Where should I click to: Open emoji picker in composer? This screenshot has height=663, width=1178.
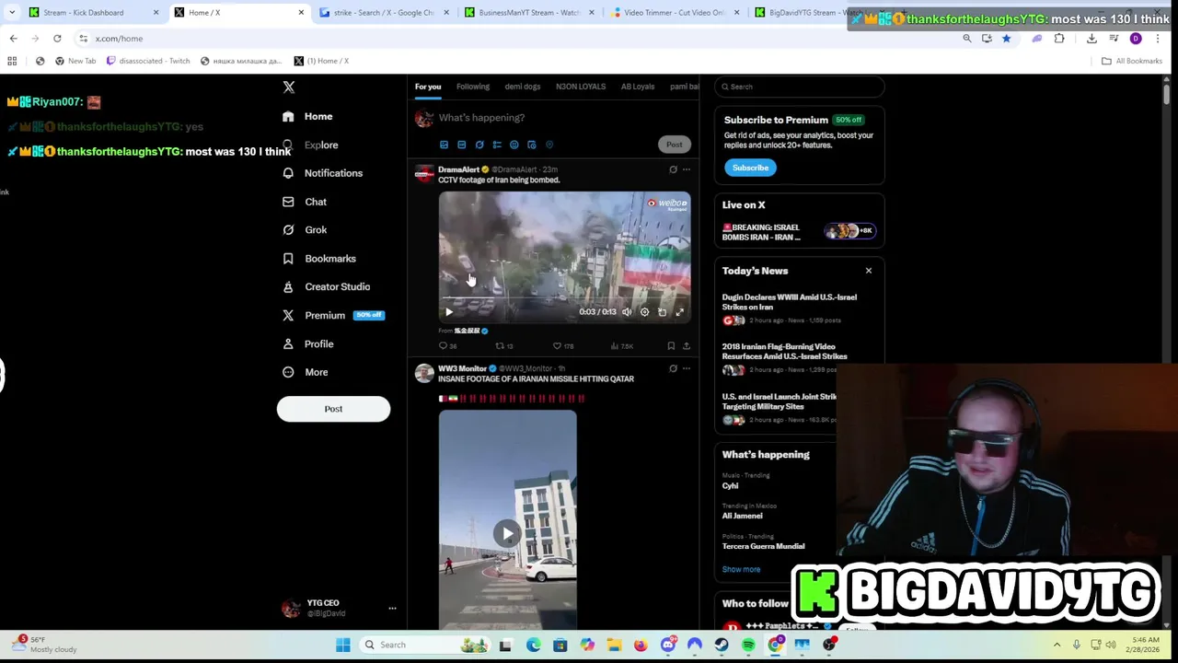tap(514, 145)
